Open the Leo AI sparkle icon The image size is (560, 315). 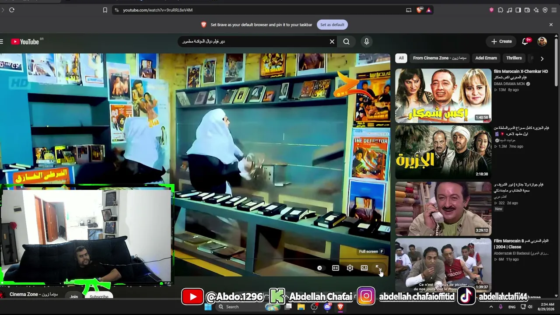(536, 10)
